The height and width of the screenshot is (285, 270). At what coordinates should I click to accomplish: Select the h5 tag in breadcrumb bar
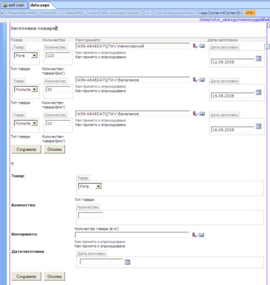(250, 13)
